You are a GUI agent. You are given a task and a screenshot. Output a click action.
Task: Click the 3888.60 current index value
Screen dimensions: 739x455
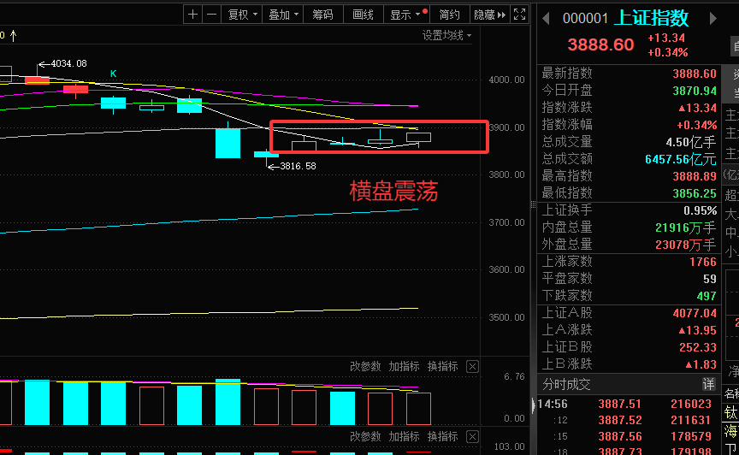pos(600,44)
